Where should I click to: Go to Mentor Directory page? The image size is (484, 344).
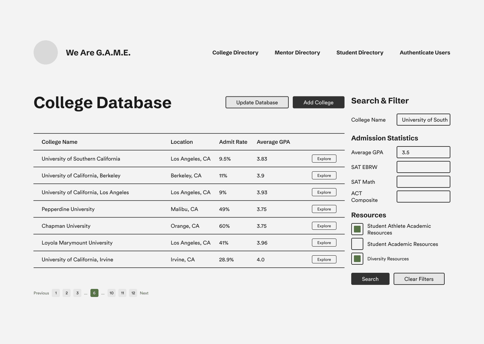297,52
